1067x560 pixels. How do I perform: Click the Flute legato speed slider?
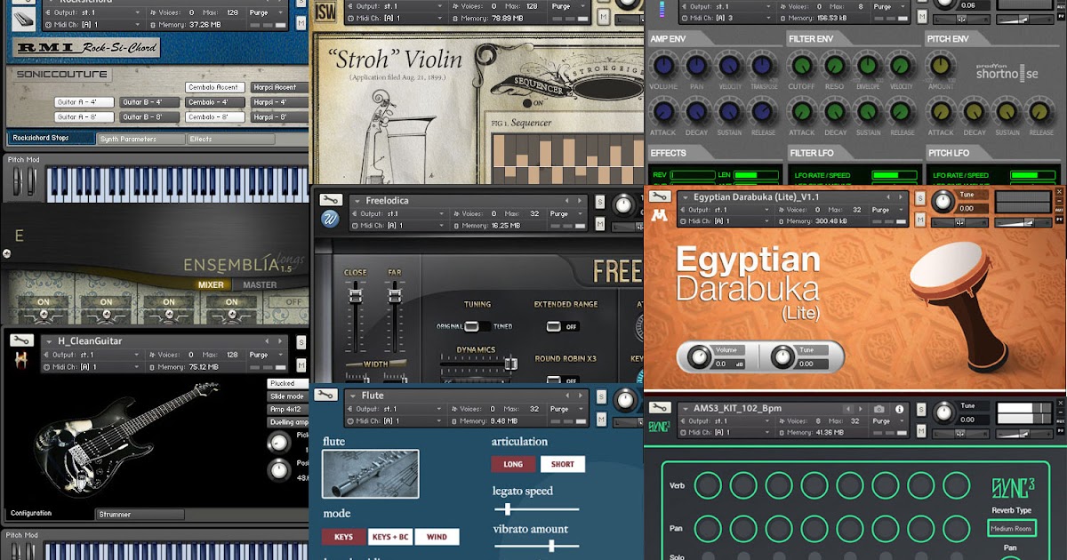(x=537, y=509)
